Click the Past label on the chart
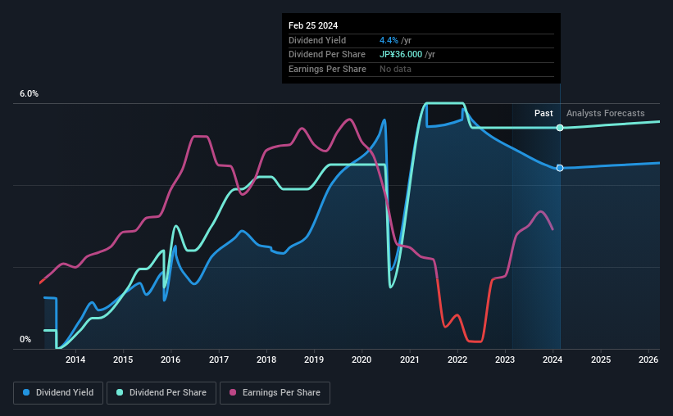This screenshot has width=673, height=416. [x=543, y=113]
